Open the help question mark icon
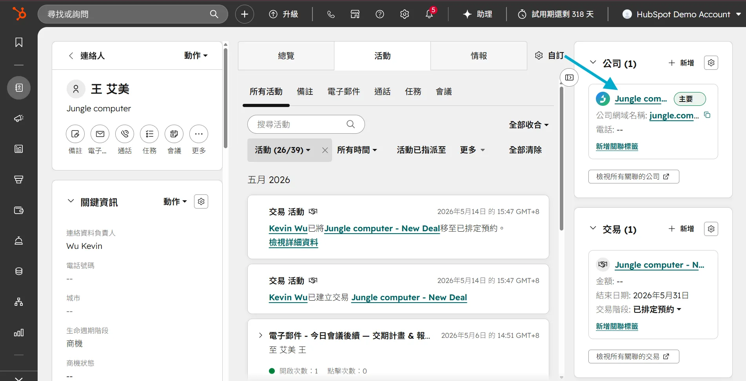 pyautogui.click(x=380, y=14)
